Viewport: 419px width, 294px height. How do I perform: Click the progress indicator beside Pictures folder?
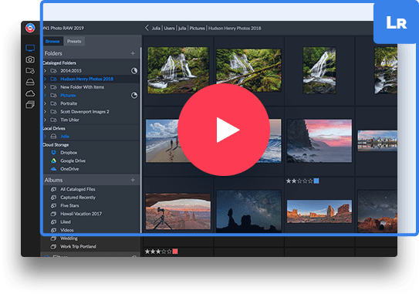pos(134,95)
